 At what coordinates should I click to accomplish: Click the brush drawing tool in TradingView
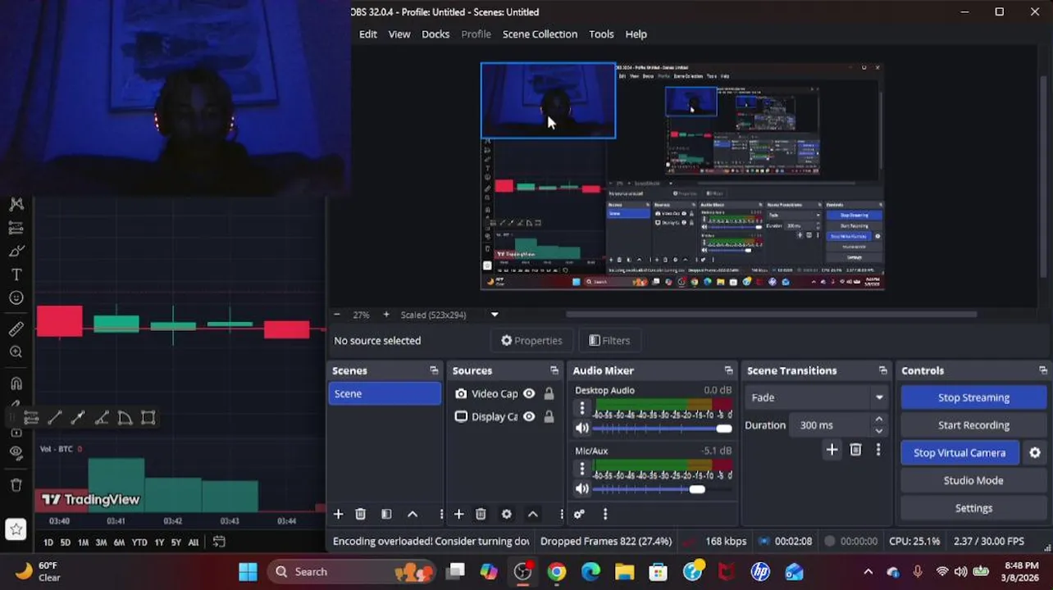pos(16,251)
